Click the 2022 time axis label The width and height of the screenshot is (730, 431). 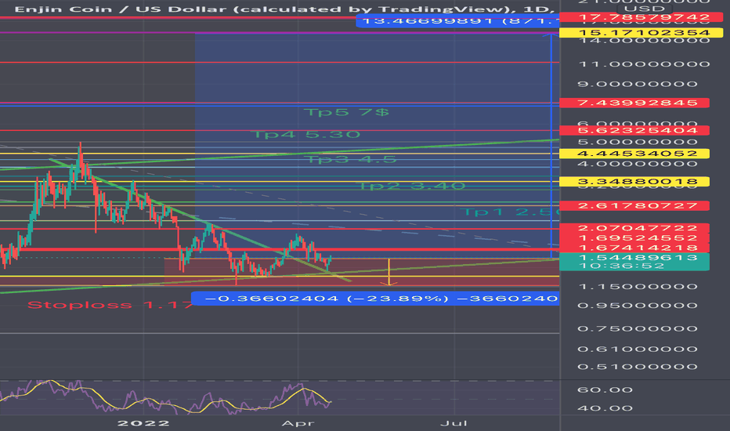coord(143,423)
